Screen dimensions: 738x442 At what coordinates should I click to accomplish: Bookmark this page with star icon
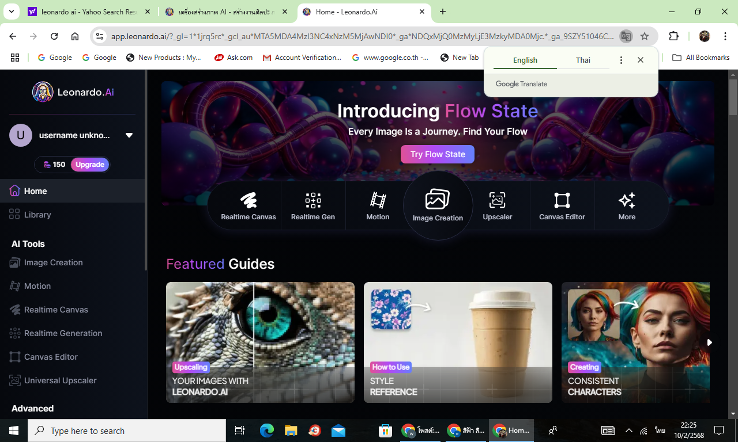click(645, 36)
